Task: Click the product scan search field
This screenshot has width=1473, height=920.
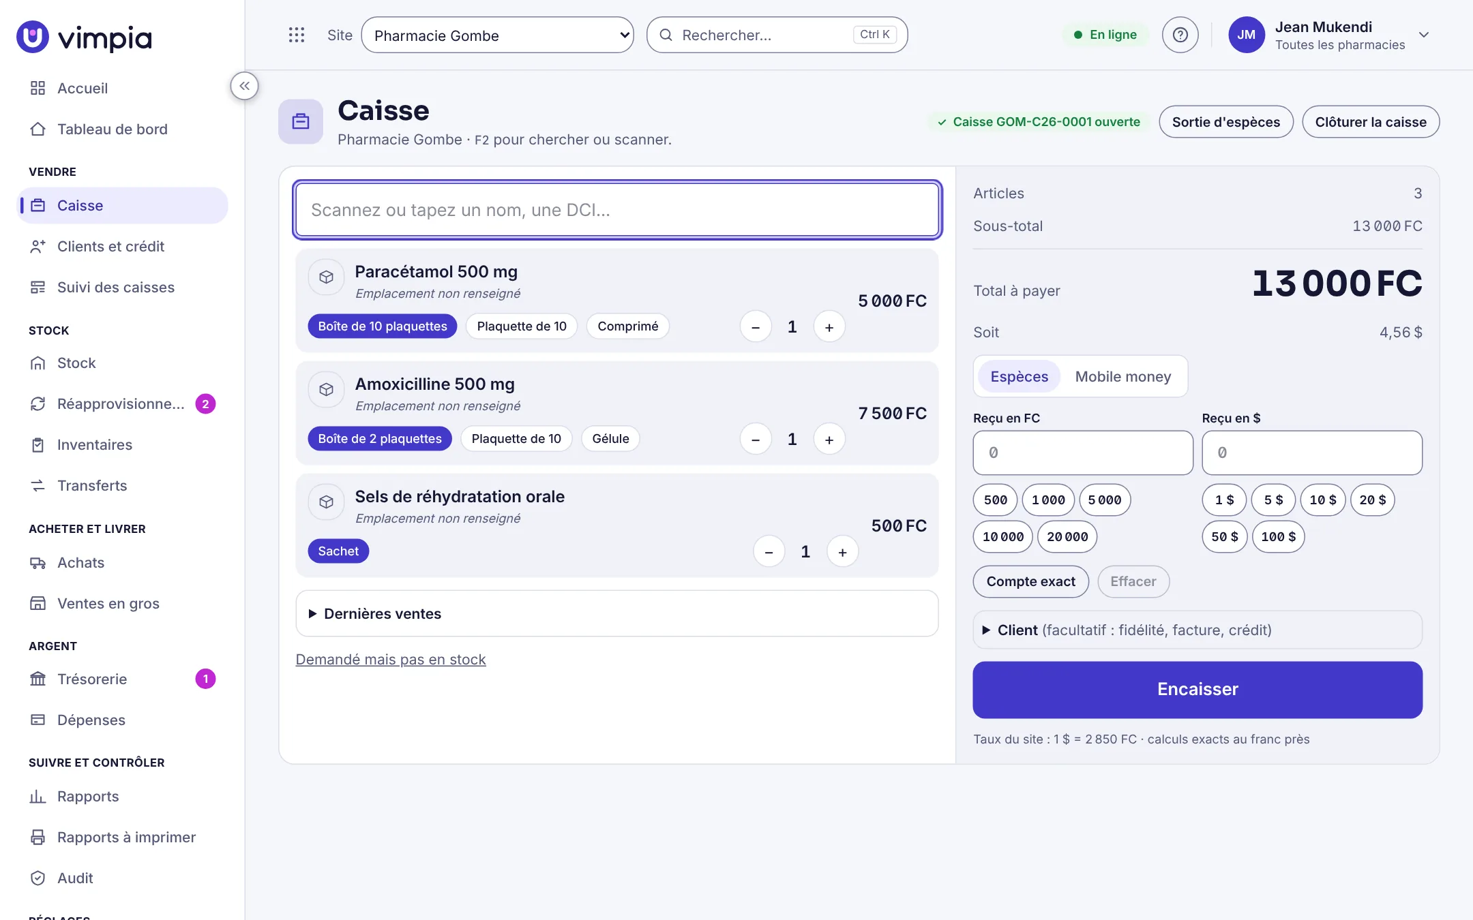Action: pyautogui.click(x=617, y=210)
